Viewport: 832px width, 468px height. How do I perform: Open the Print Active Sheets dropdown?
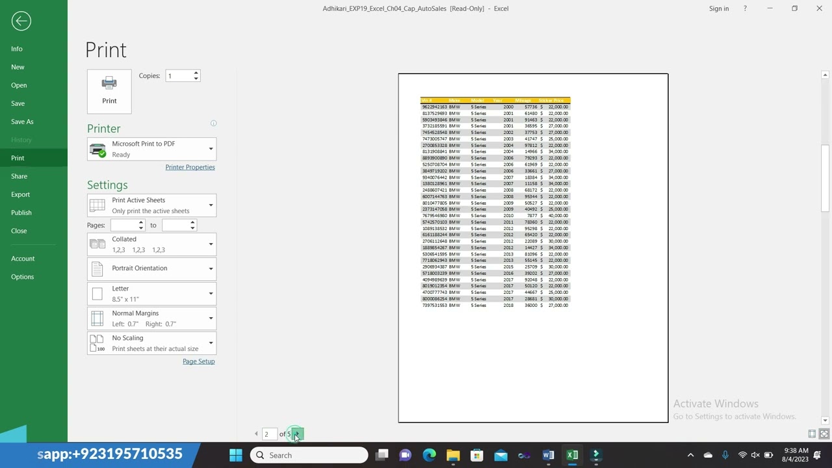(x=151, y=205)
